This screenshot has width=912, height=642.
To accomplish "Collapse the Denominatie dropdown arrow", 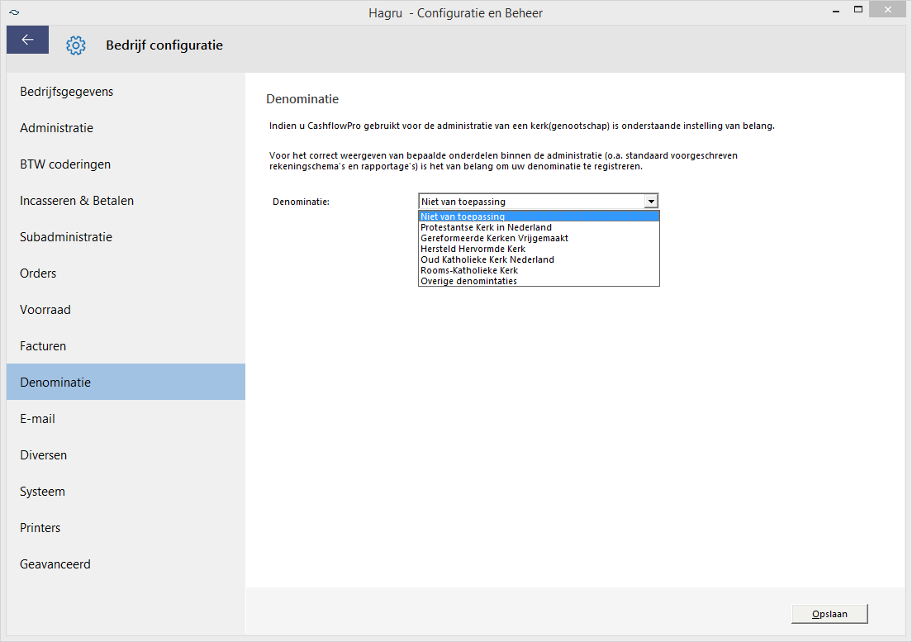I will (651, 202).
